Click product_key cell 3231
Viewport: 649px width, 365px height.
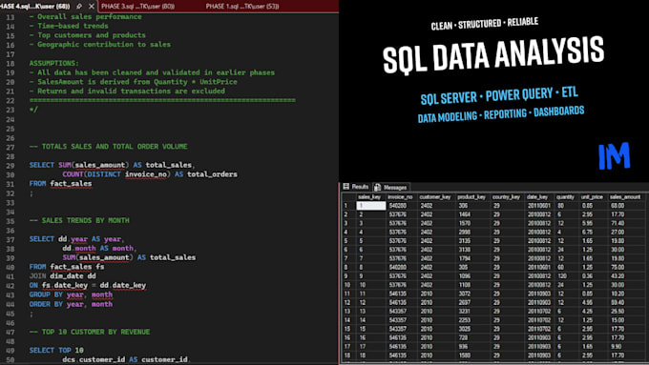pos(465,312)
